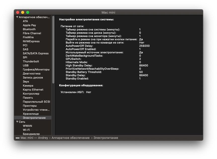Click the Сеть category label in sidebar
Image resolution: width=217 pixels, height=159 pixels.
pos(22,122)
